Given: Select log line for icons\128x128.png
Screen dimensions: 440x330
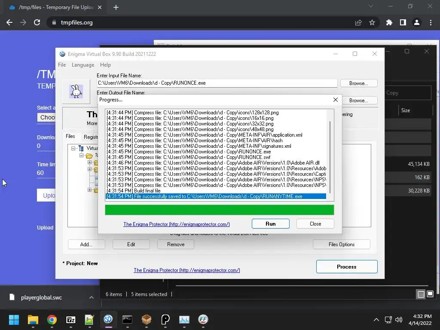Looking at the screenshot, I should [216, 113].
